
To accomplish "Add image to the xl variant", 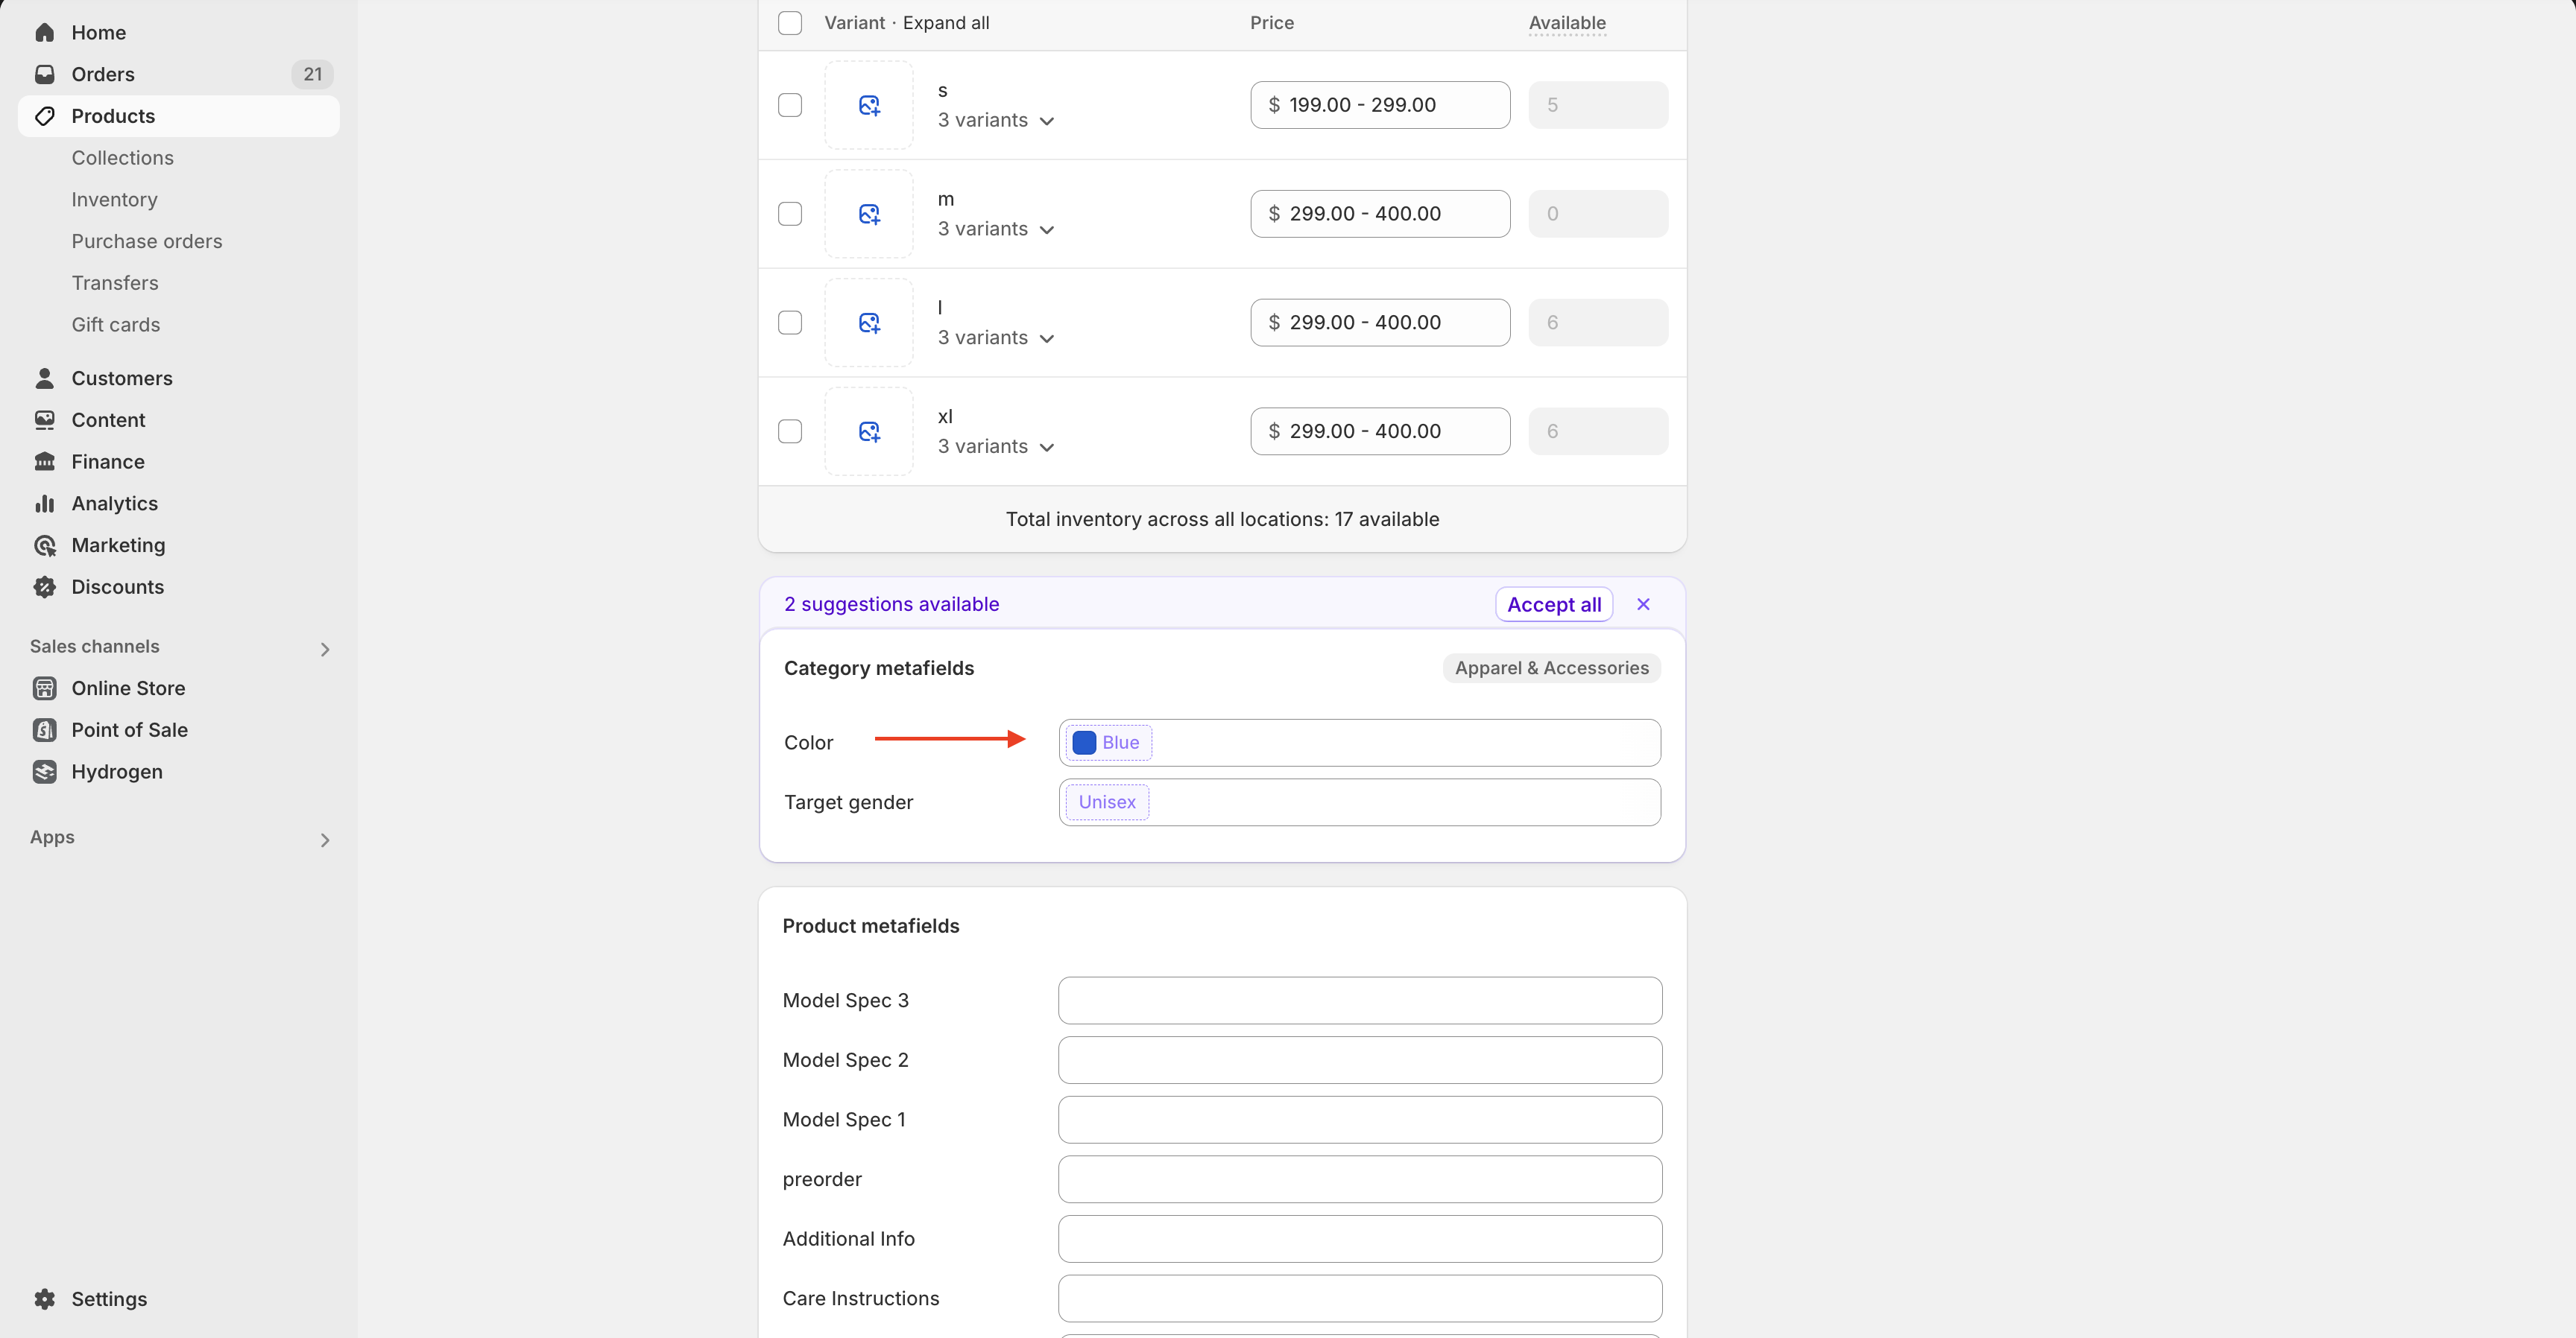I will point(868,431).
